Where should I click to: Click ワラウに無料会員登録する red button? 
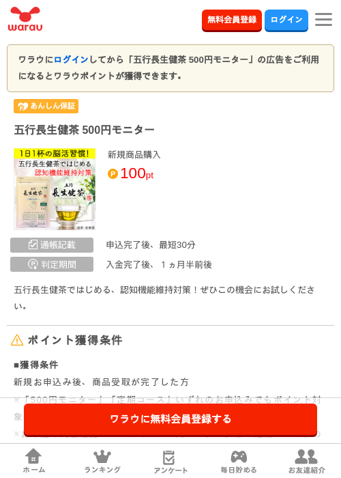(170, 419)
